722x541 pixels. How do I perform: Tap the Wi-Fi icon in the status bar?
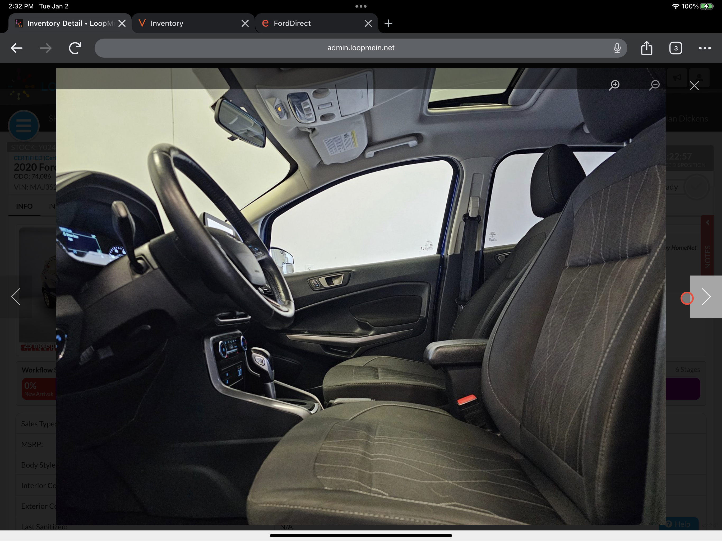coord(675,6)
